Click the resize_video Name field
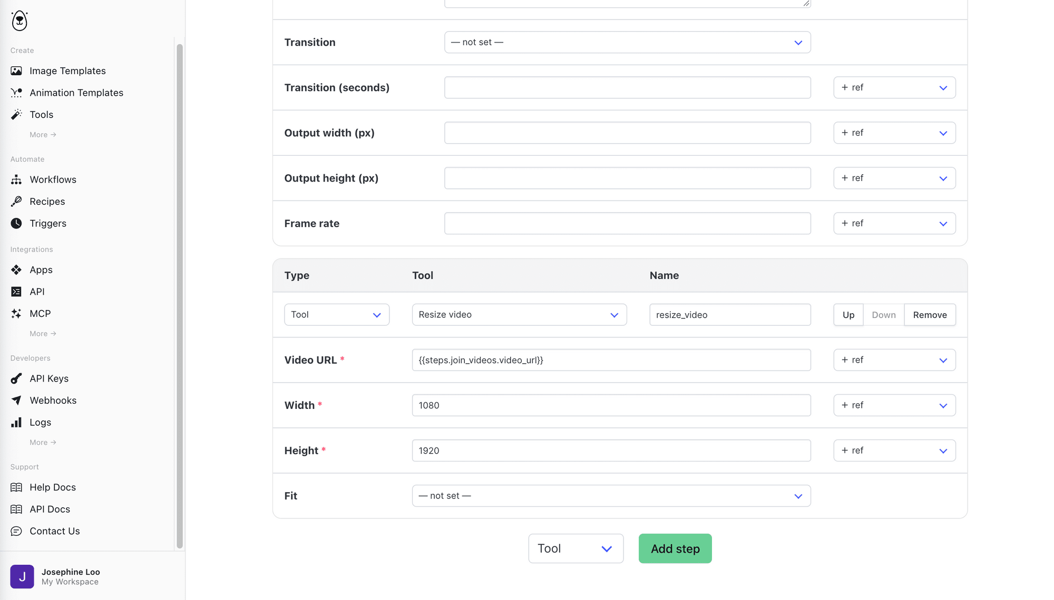Viewport: 1054px width, 600px height. click(730, 315)
